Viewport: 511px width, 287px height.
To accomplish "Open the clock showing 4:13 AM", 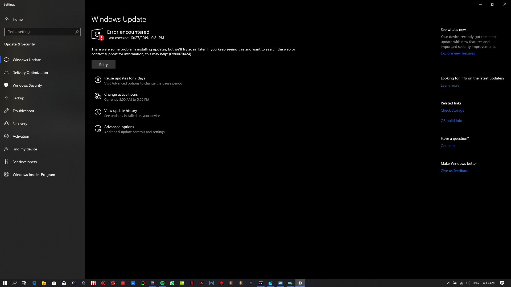I will point(489,283).
